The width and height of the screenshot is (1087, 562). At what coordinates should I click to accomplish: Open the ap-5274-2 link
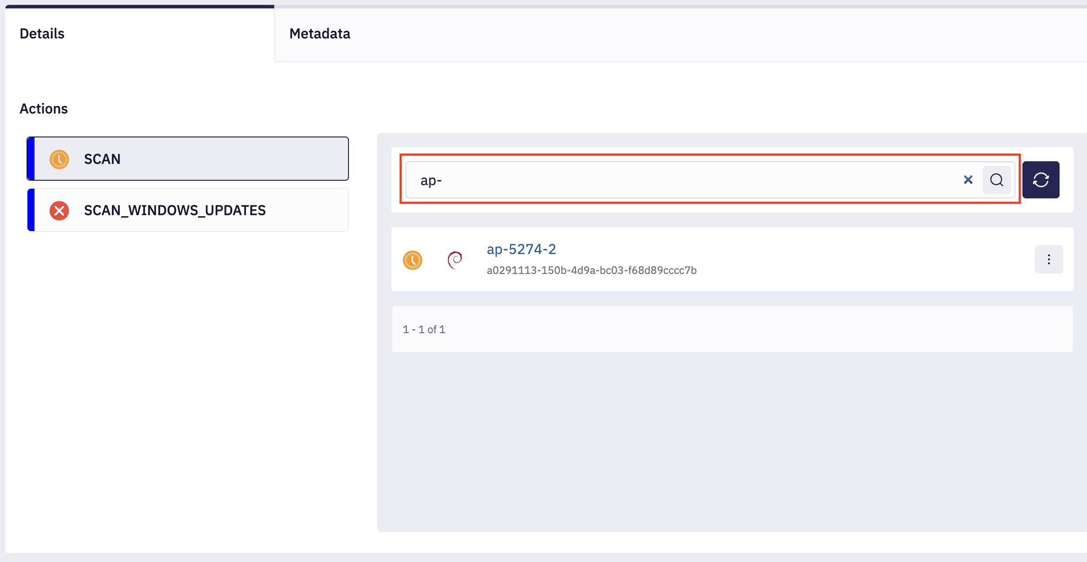point(521,249)
